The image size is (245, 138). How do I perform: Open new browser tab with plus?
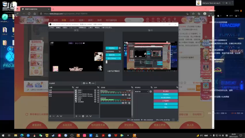53,9
